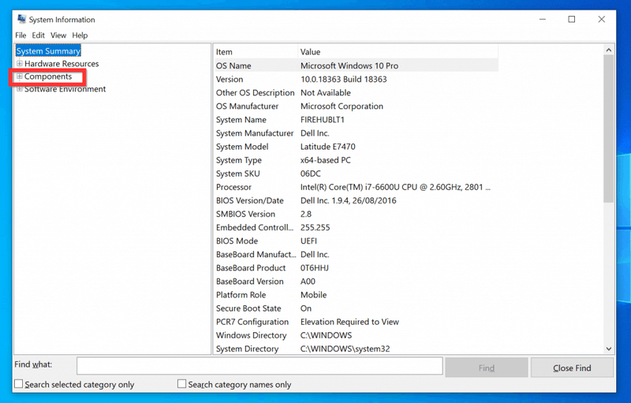Viewport: 631px width, 403px height.
Task: Click the vertical scrollbar thumb
Action: coord(608,129)
